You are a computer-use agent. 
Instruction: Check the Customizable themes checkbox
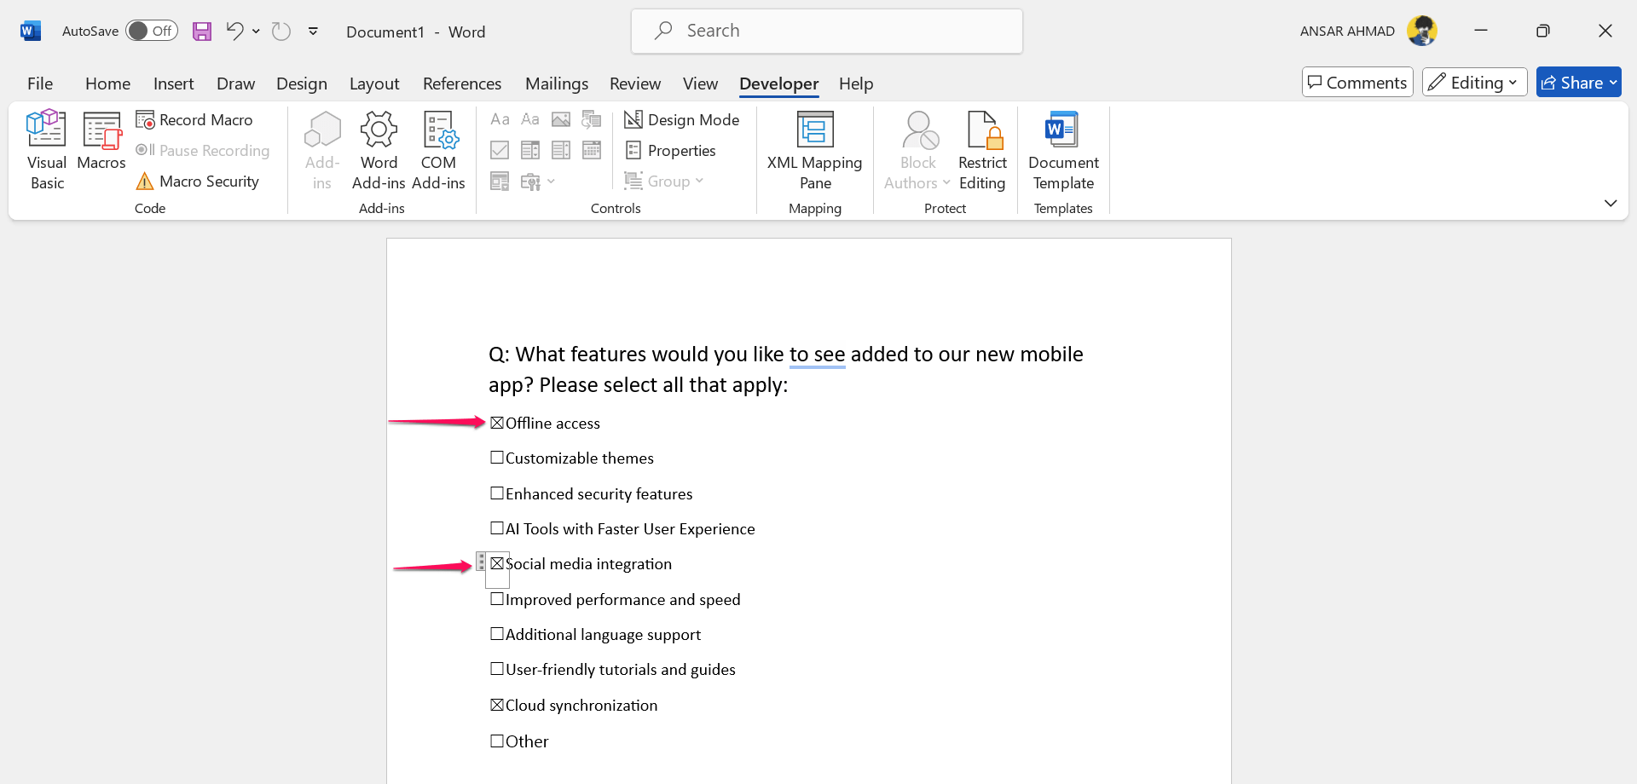coord(497,458)
